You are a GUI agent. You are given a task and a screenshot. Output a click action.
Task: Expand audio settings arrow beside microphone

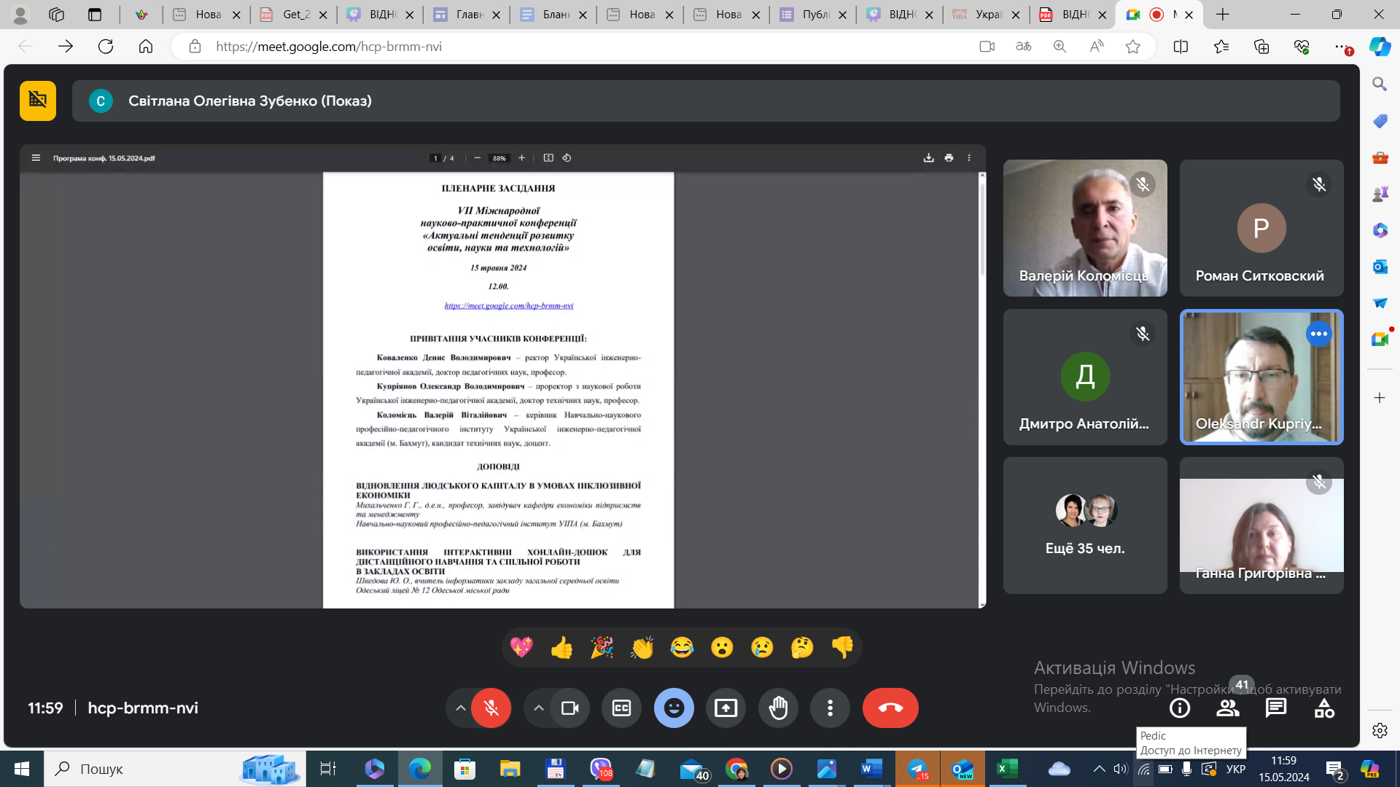[x=460, y=708]
